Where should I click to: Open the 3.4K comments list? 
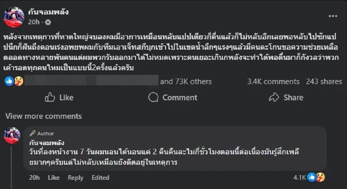coord(273,82)
